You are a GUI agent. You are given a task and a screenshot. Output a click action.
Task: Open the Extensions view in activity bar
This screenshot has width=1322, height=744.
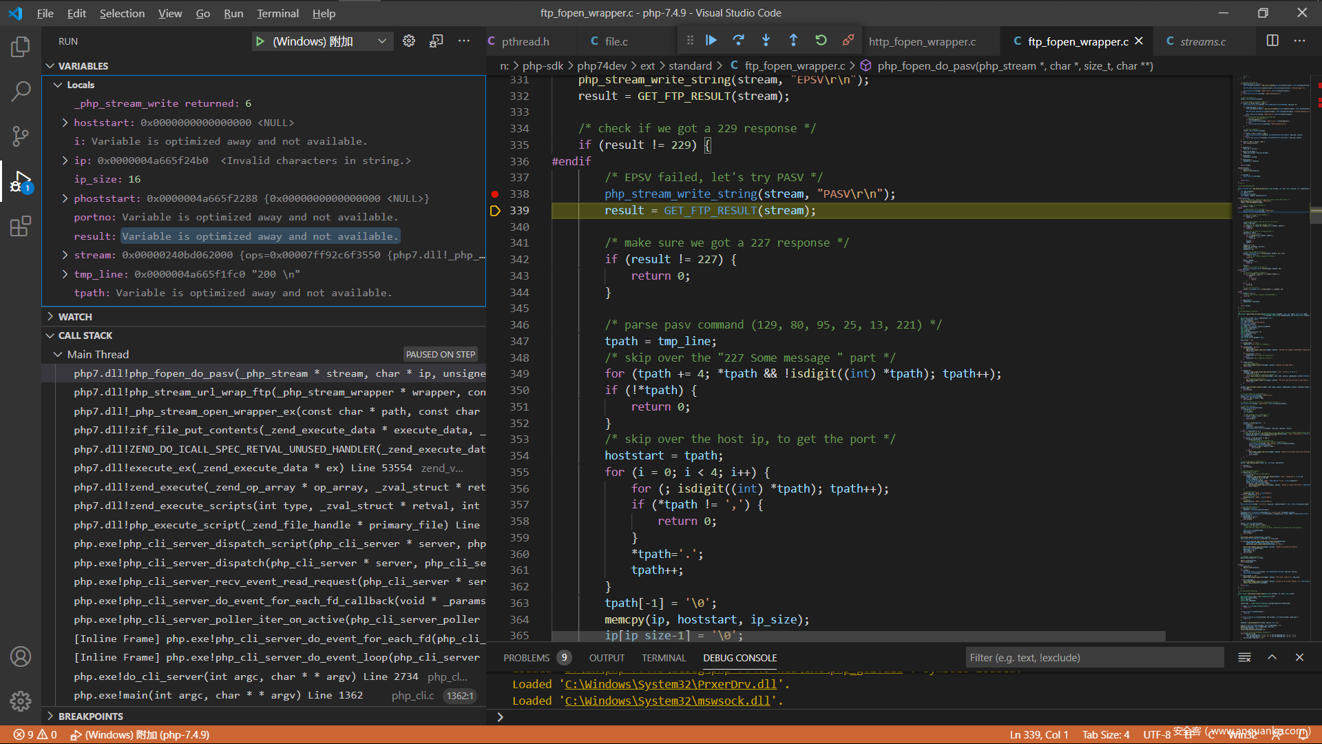coord(21,227)
